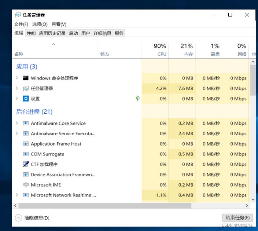The image size is (258, 231).
Task: Open the 文件(F) menu
Action: pos(21,24)
